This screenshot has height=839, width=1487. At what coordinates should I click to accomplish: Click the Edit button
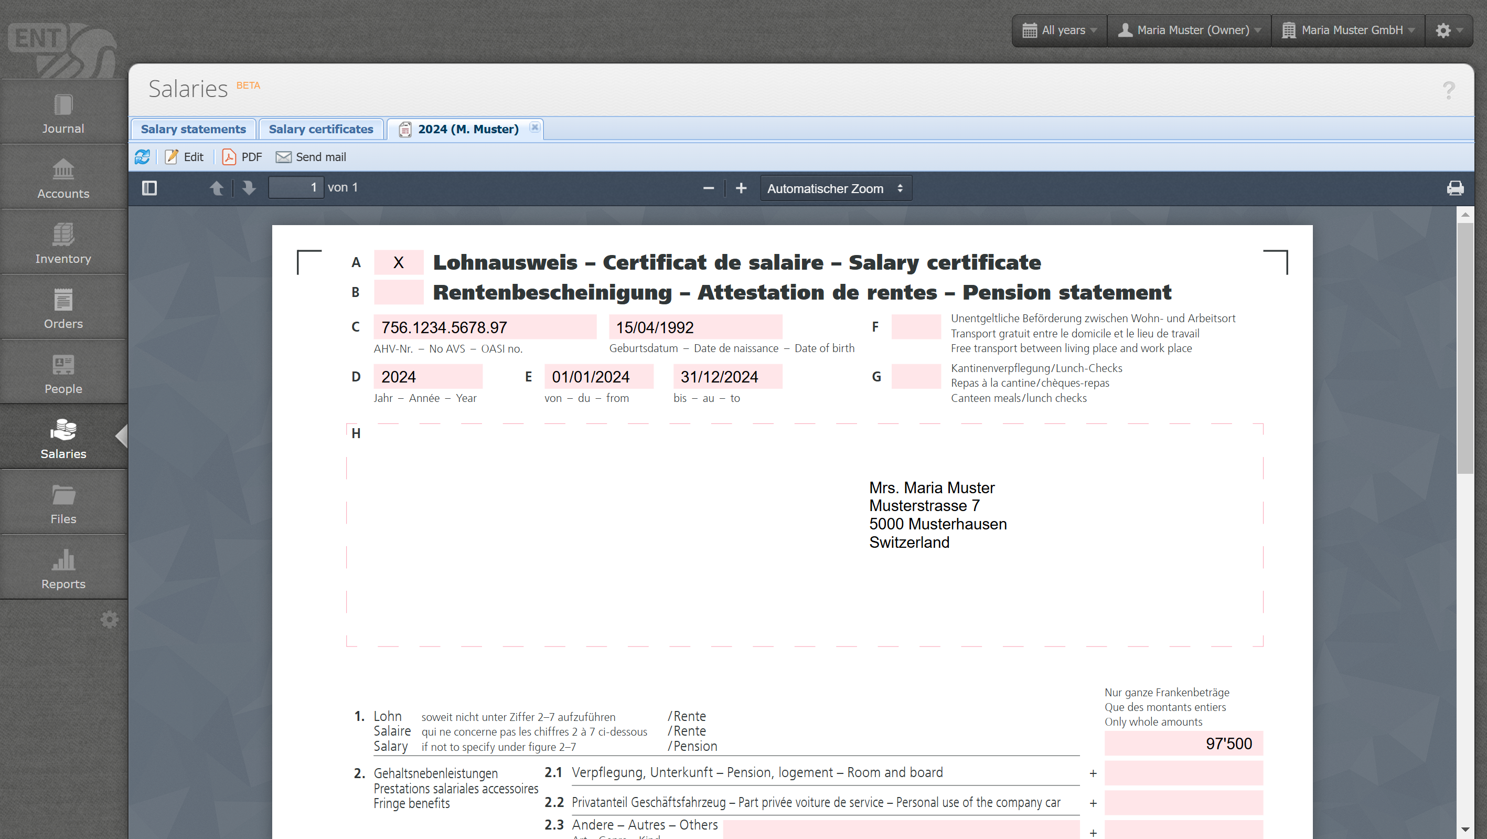185,157
